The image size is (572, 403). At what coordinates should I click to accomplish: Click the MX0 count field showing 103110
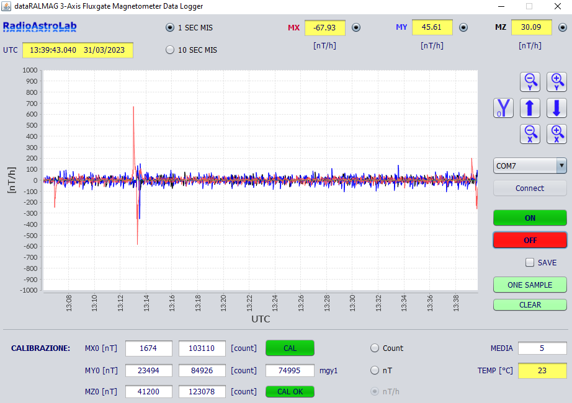202,348
